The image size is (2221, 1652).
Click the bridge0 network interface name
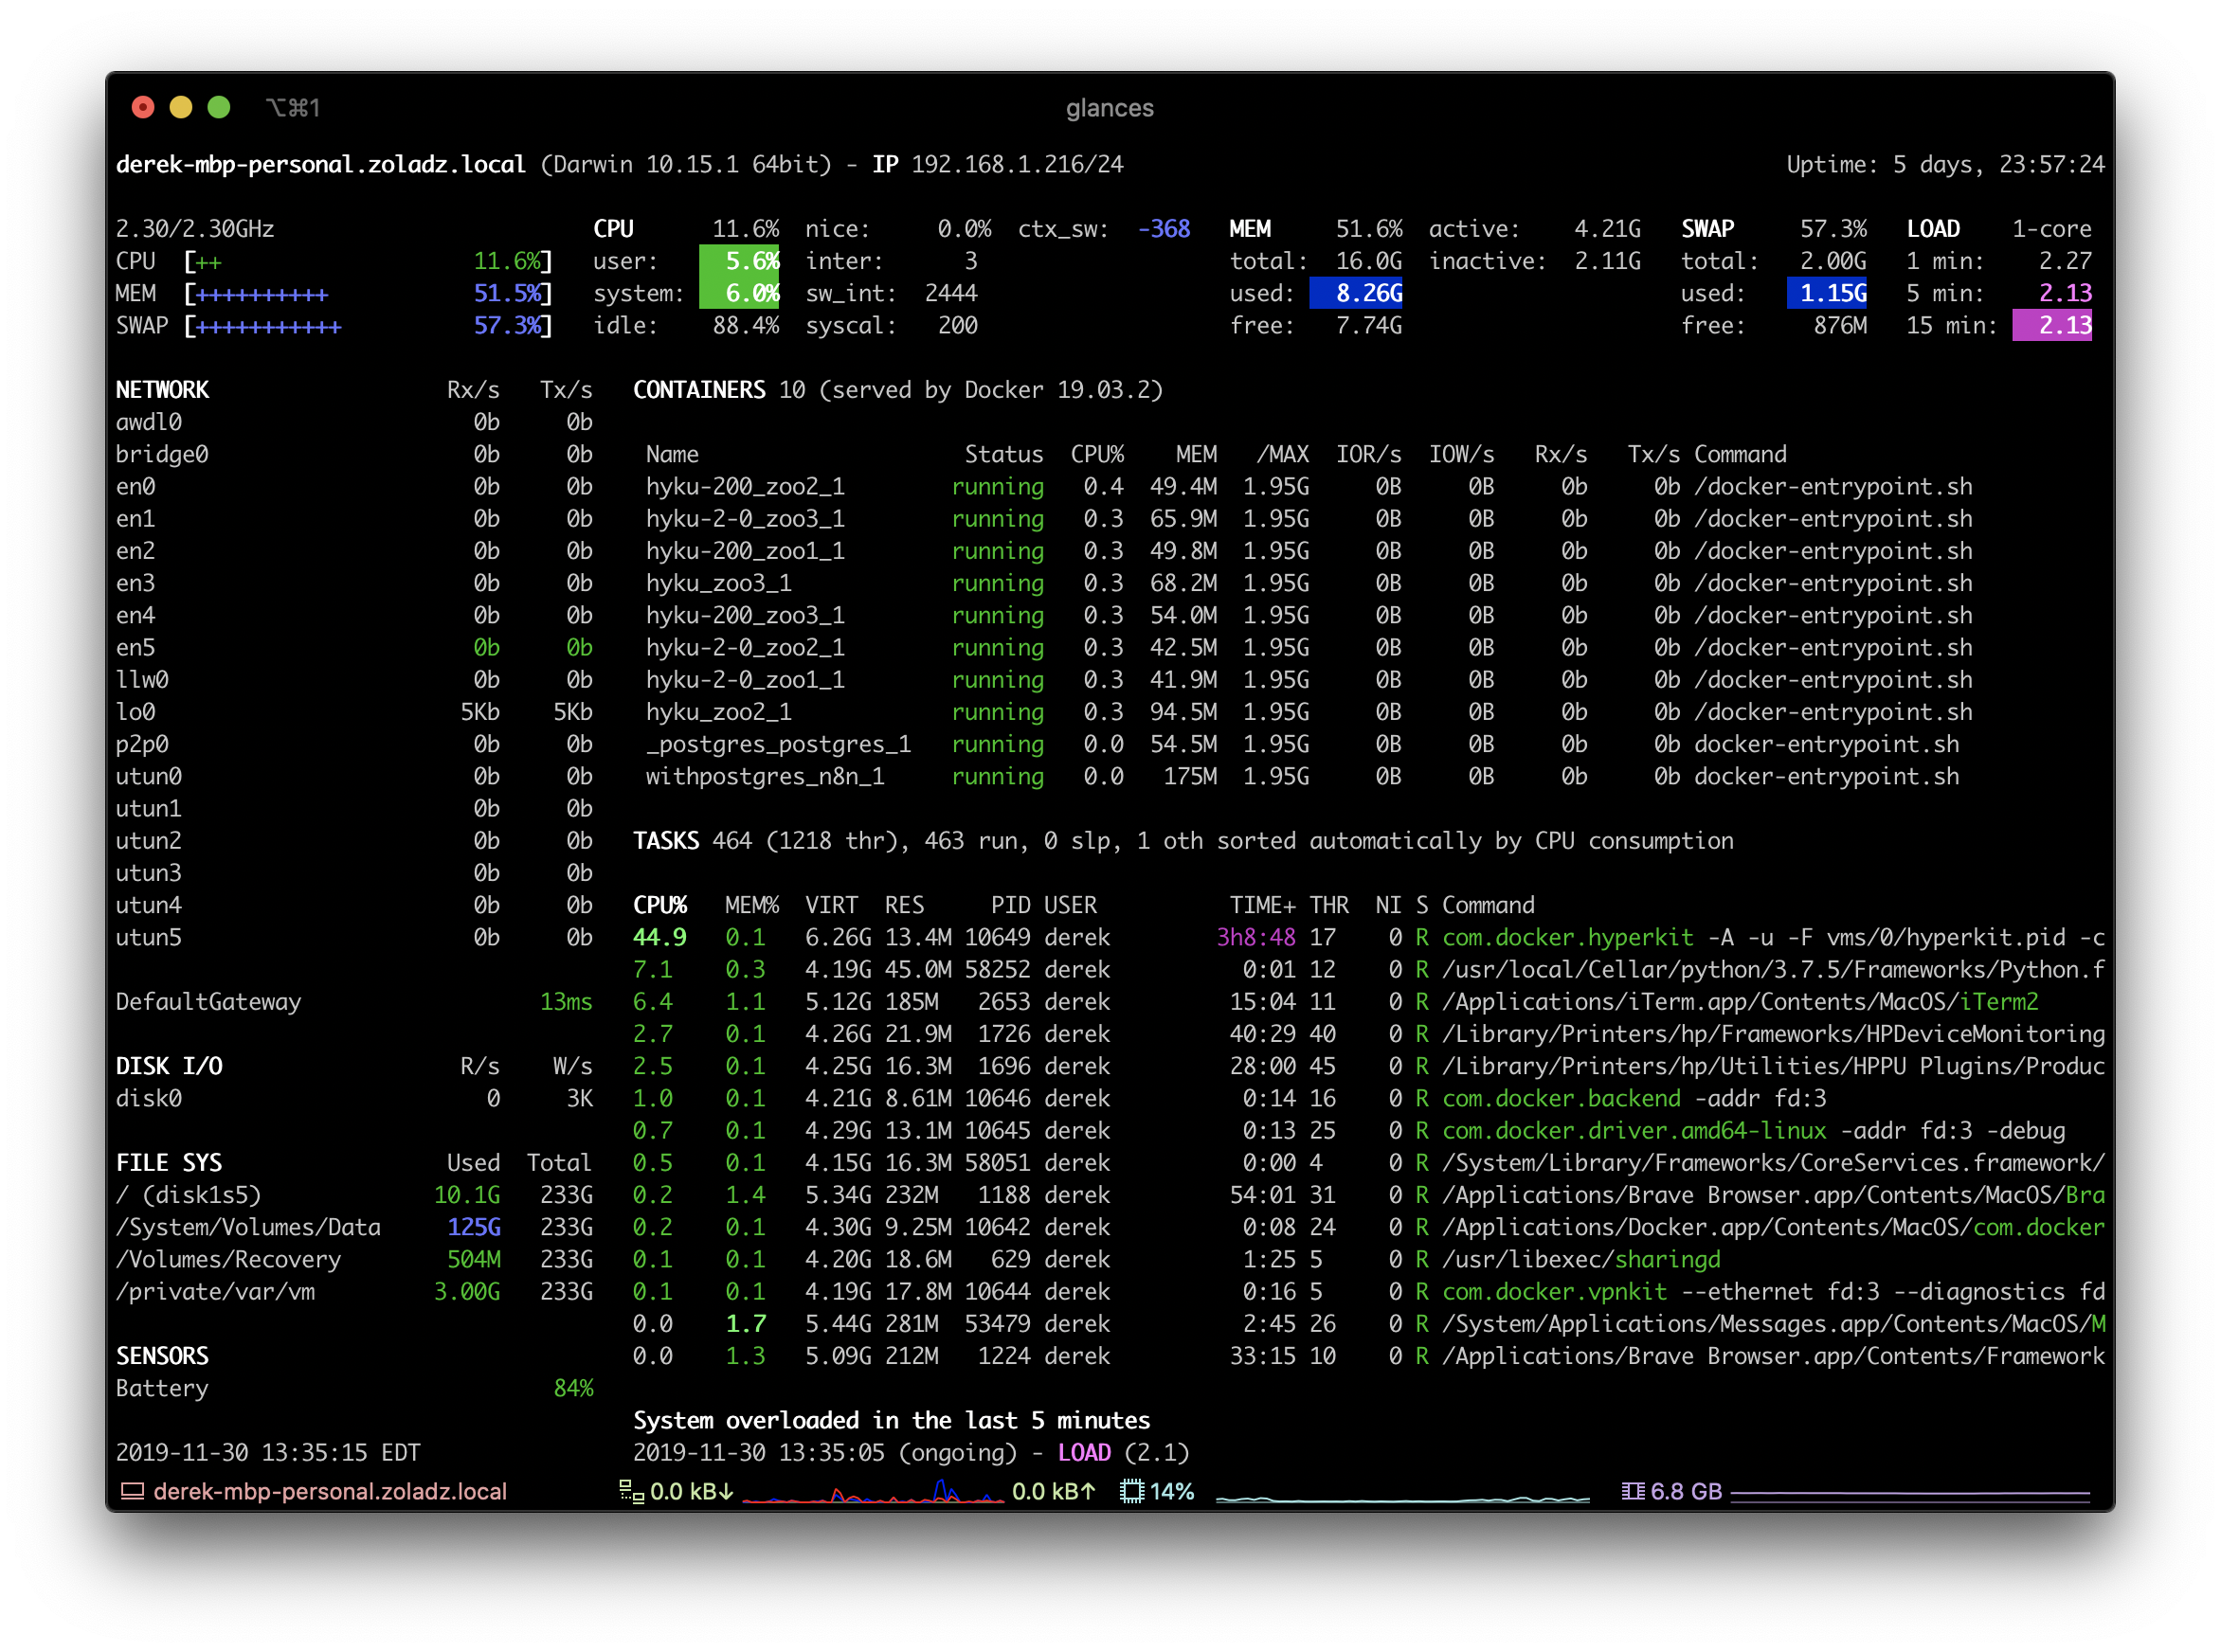162,454
